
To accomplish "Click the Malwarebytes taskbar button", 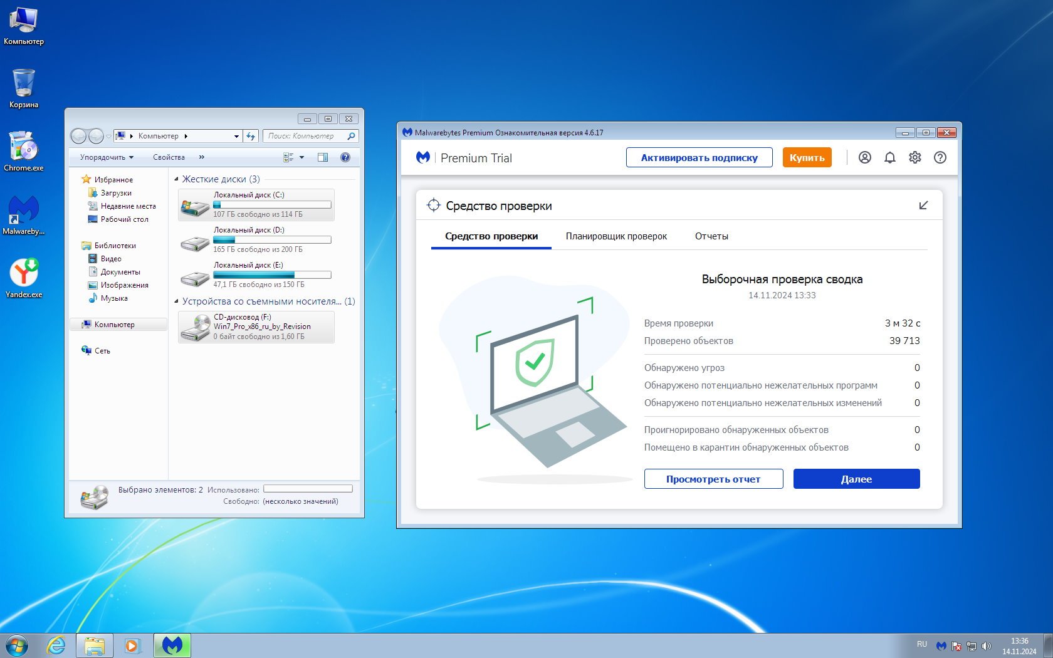I will pyautogui.click(x=172, y=645).
